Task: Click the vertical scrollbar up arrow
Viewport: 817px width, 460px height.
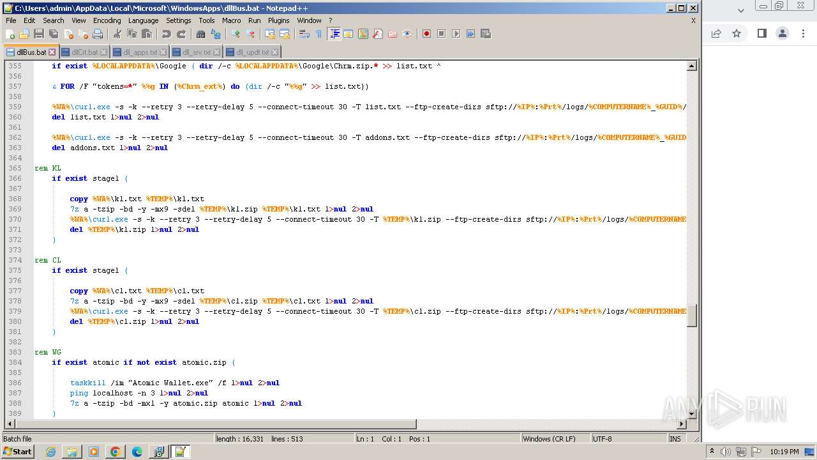Action: 691,66
